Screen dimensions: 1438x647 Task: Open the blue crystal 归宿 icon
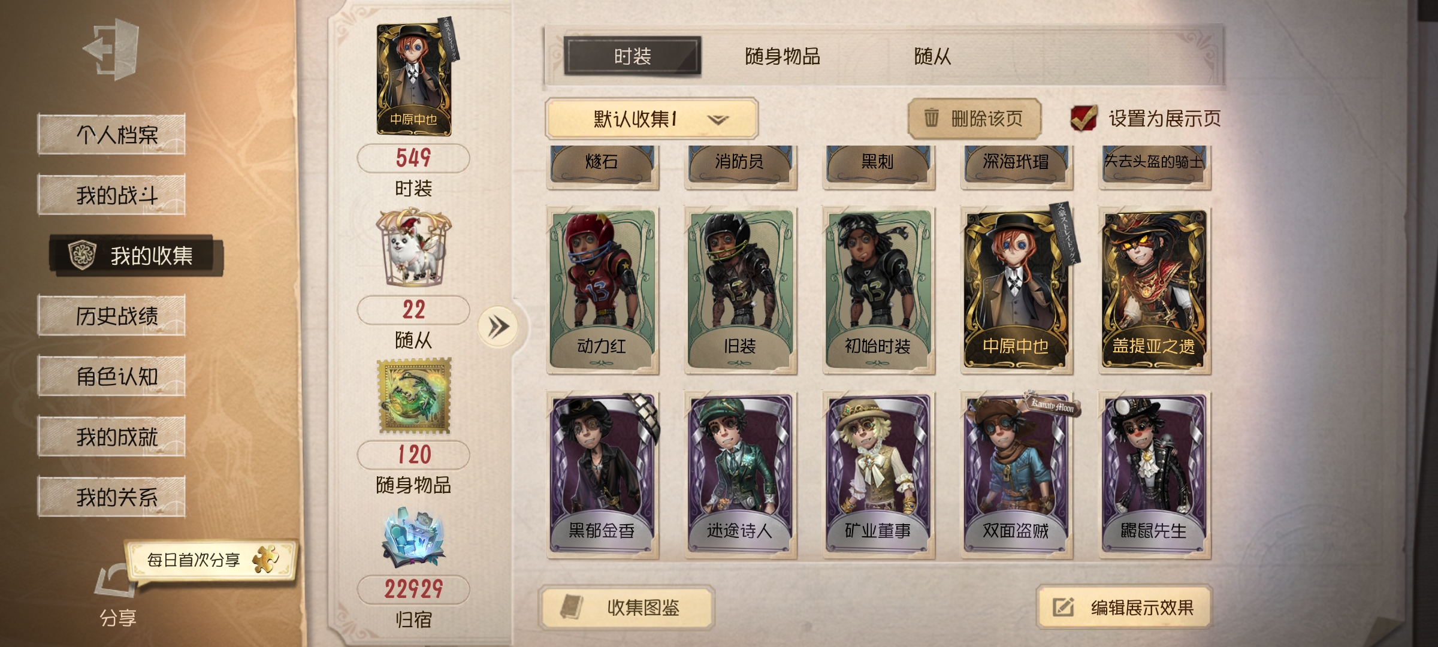pos(413,537)
